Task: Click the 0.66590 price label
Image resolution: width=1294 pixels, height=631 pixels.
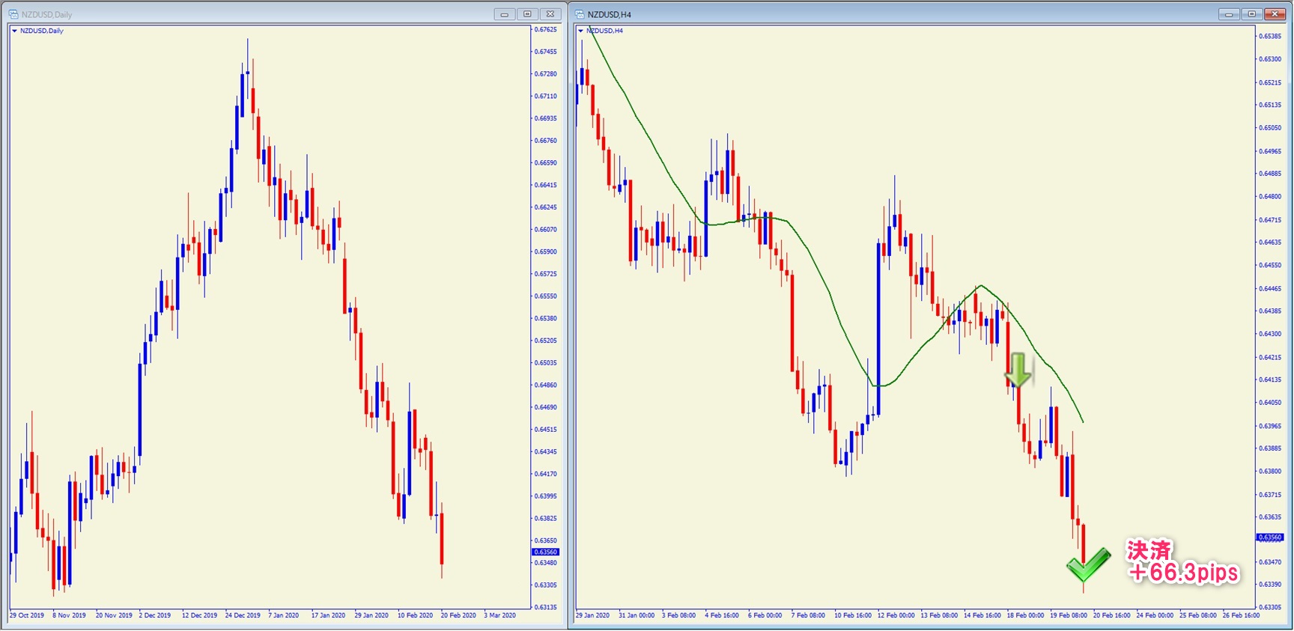Action: pyautogui.click(x=546, y=162)
